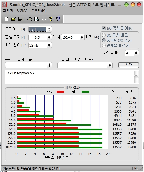The image size is (144, 172).
Task: Click inside the << Description >> text area
Action: pos(70,77)
